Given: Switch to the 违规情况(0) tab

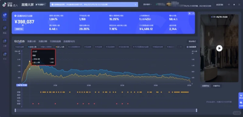Looking at the screenshot, I should click(x=69, y=41).
